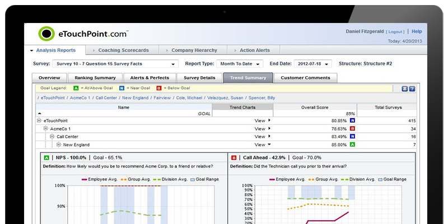Image resolution: width=448 pixels, height=224 pixels.
Task: Click the AcmeCo 1 breadcrumb link
Action: [x=80, y=97]
